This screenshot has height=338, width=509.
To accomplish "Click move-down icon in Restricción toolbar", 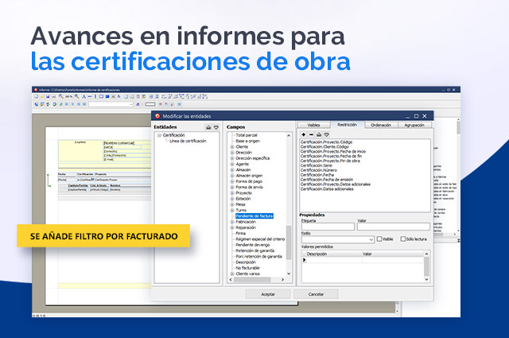I will (x=326, y=134).
